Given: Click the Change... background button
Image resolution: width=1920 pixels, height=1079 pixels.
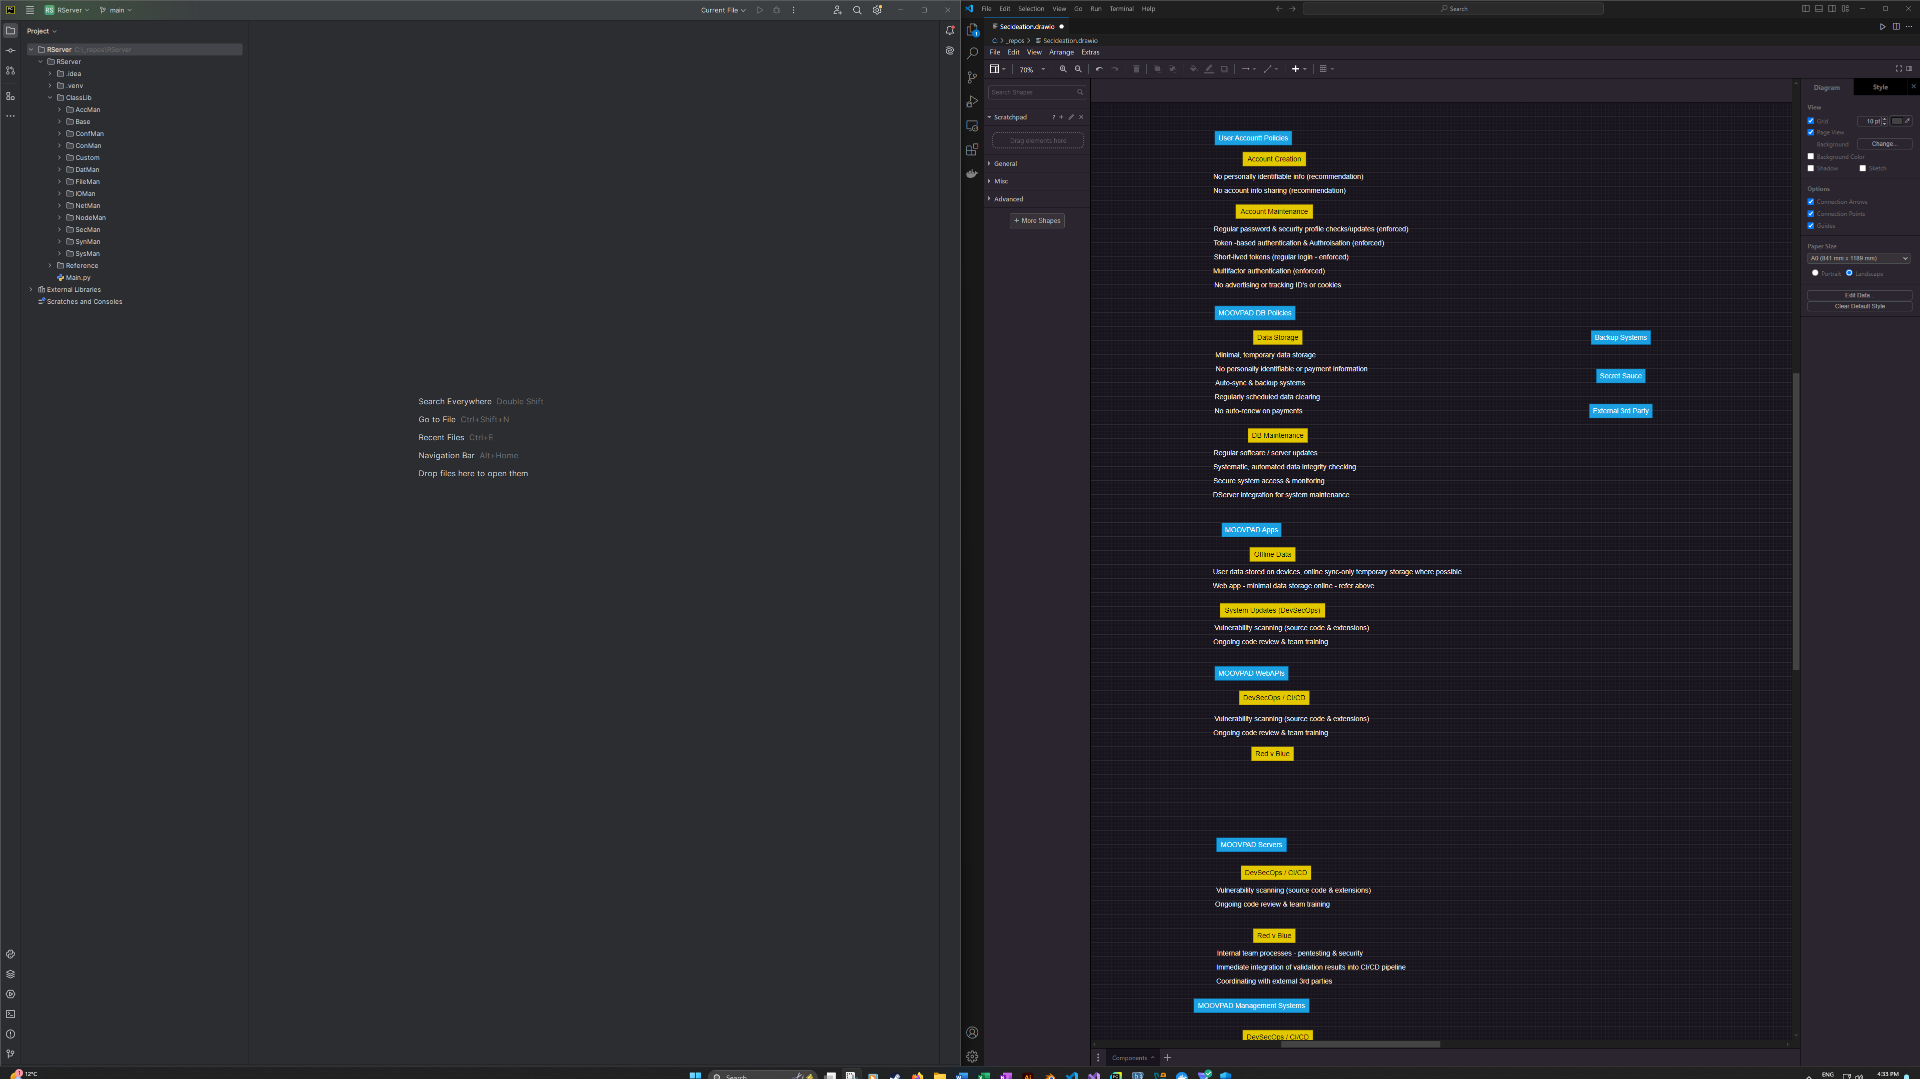Looking at the screenshot, I should tap(1884, 144).
